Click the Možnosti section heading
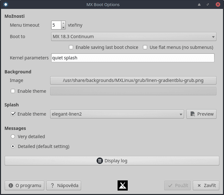The width and height of the screenshot is (224, 195). tap(15, 16)
